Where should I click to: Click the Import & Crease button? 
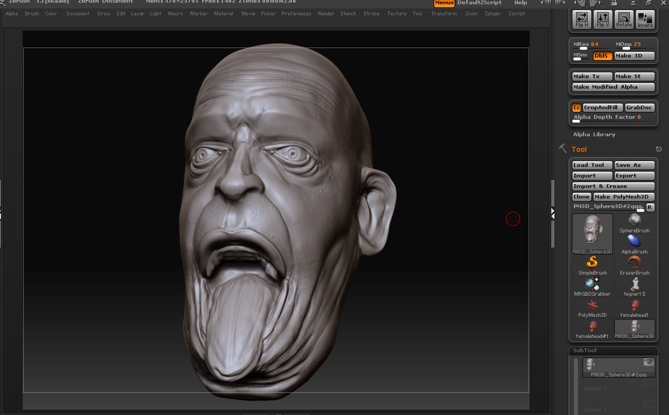click(614, 186)
